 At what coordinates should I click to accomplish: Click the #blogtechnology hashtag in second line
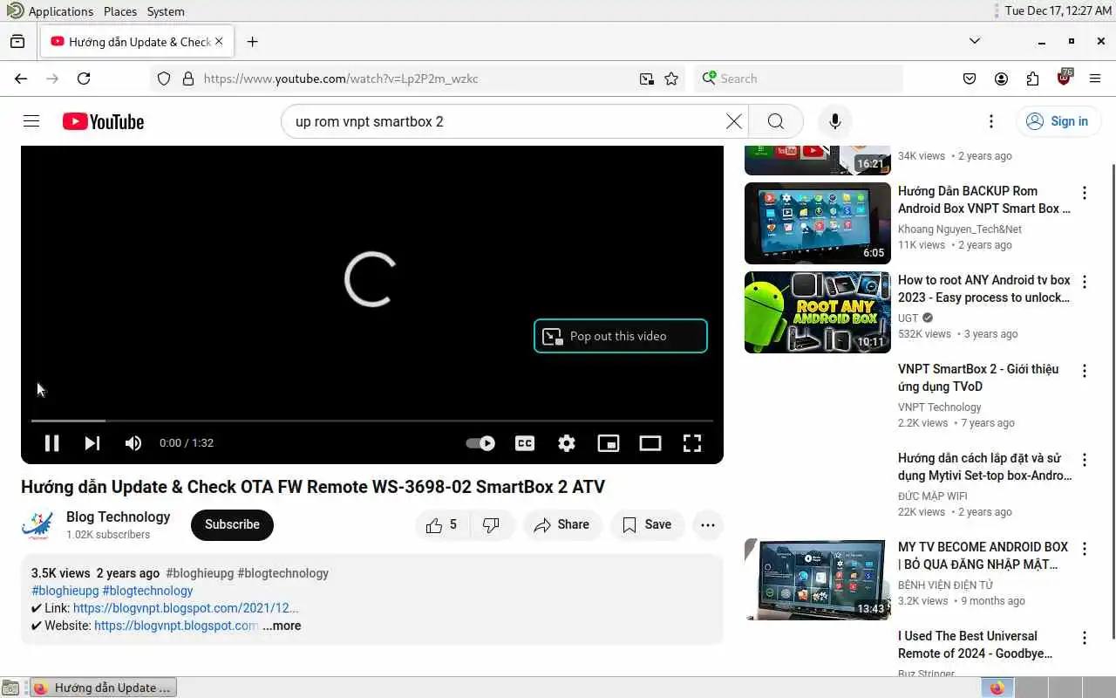tap(147, 591)
